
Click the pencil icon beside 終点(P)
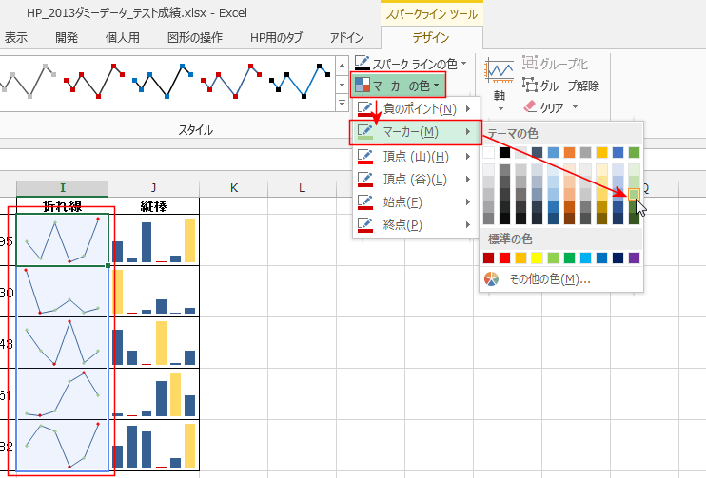coord(364,225)
